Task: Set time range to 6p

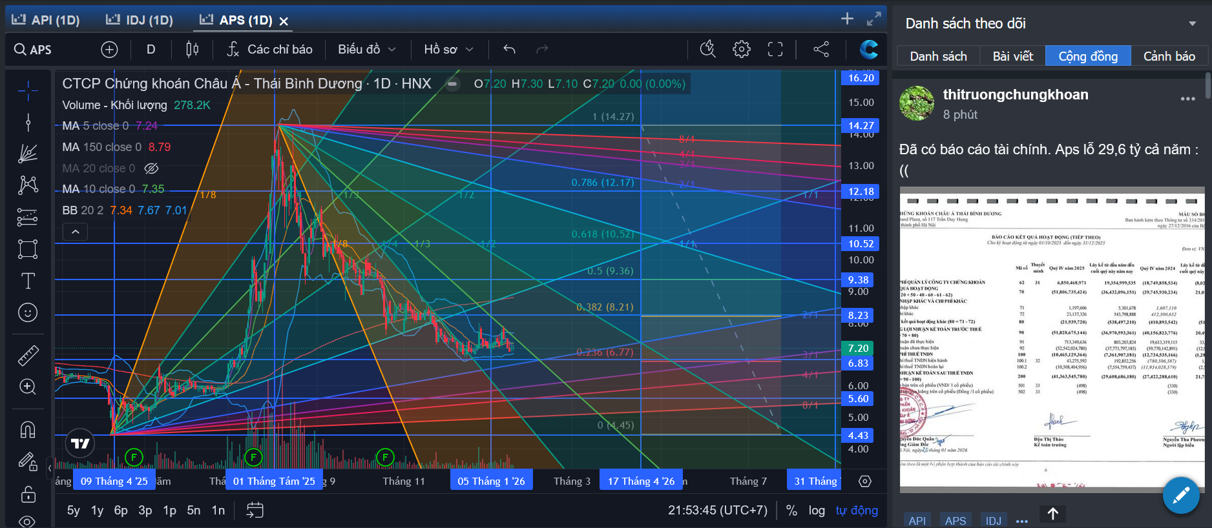Action: point(121,511)
